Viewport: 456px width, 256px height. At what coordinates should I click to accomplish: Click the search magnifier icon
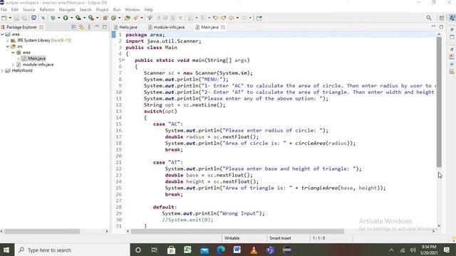pyautogui.click(x=429, y=18)
